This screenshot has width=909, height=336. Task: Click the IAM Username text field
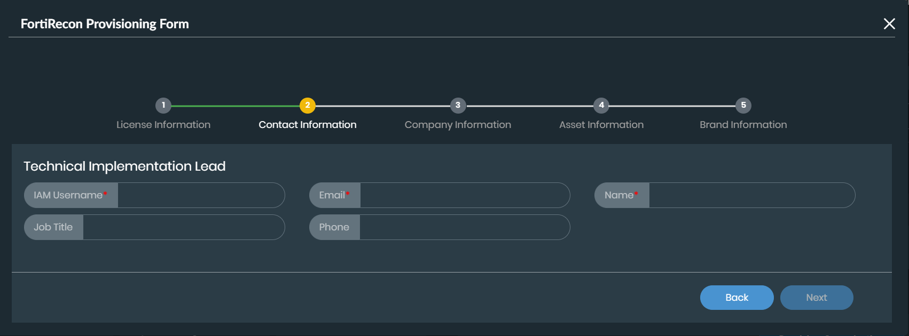pyautogui.click(x=200, y=195)
